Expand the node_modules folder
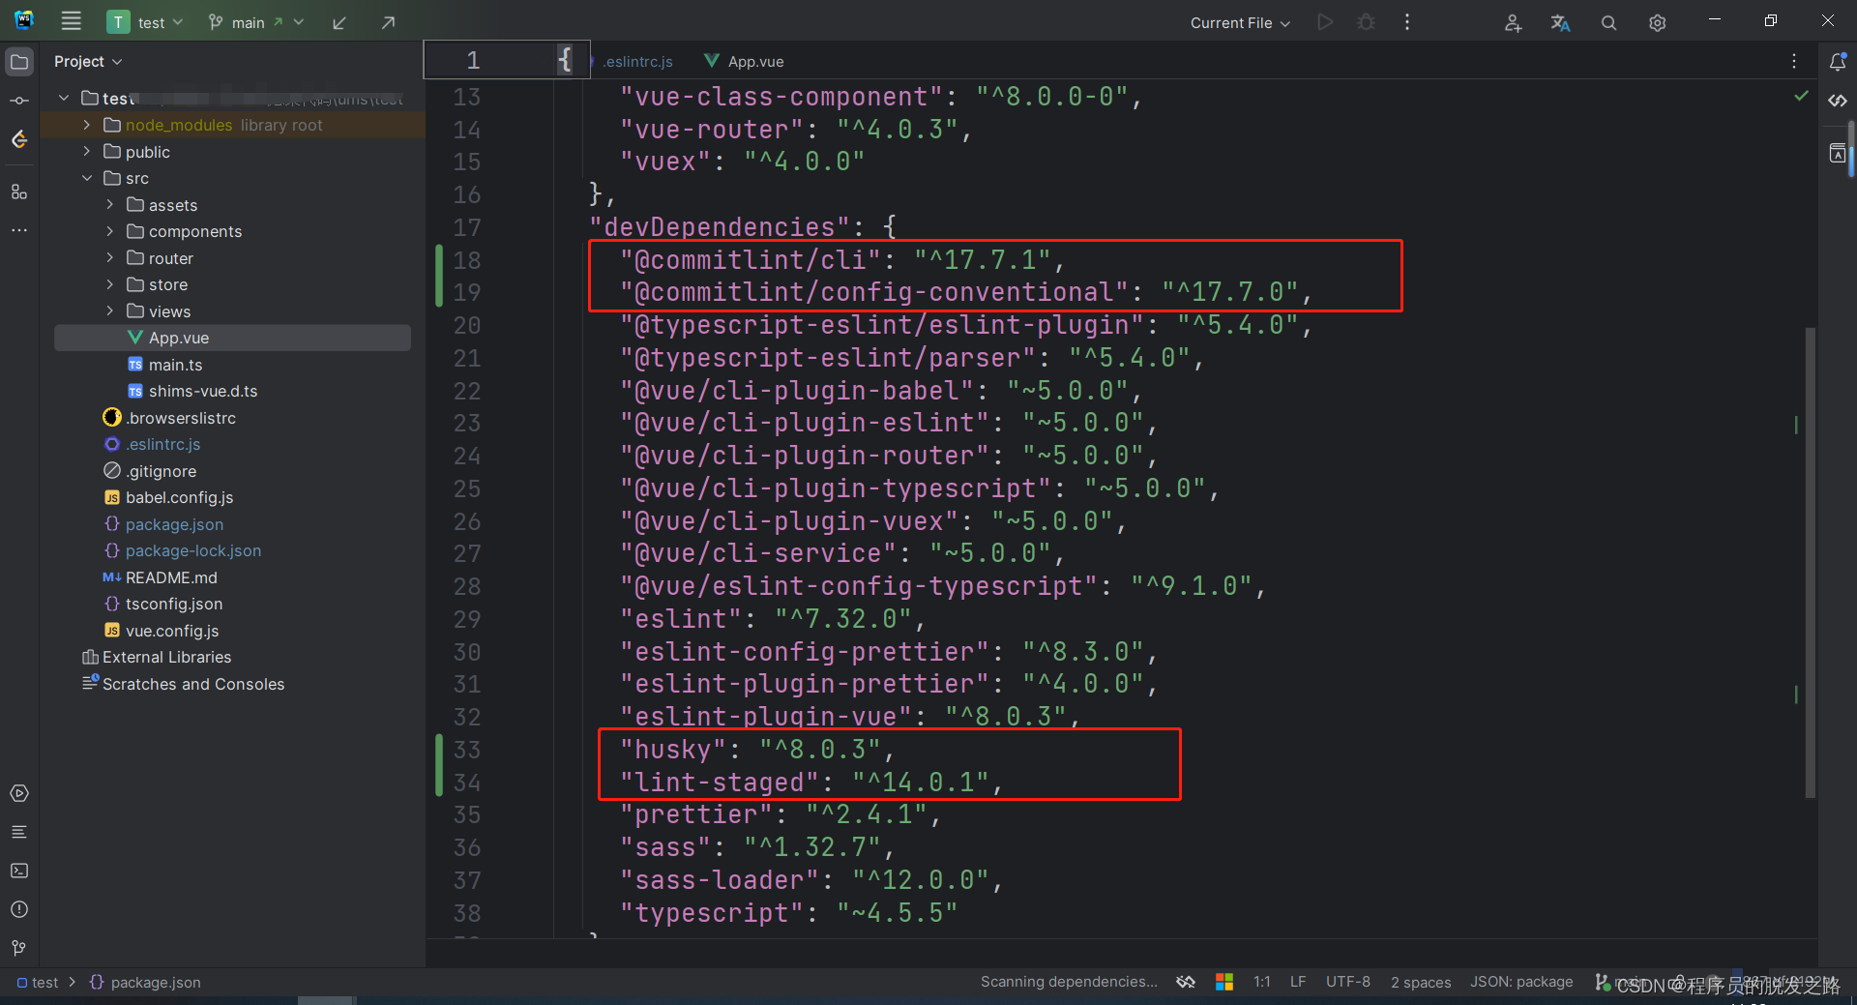 pos(87,125)
